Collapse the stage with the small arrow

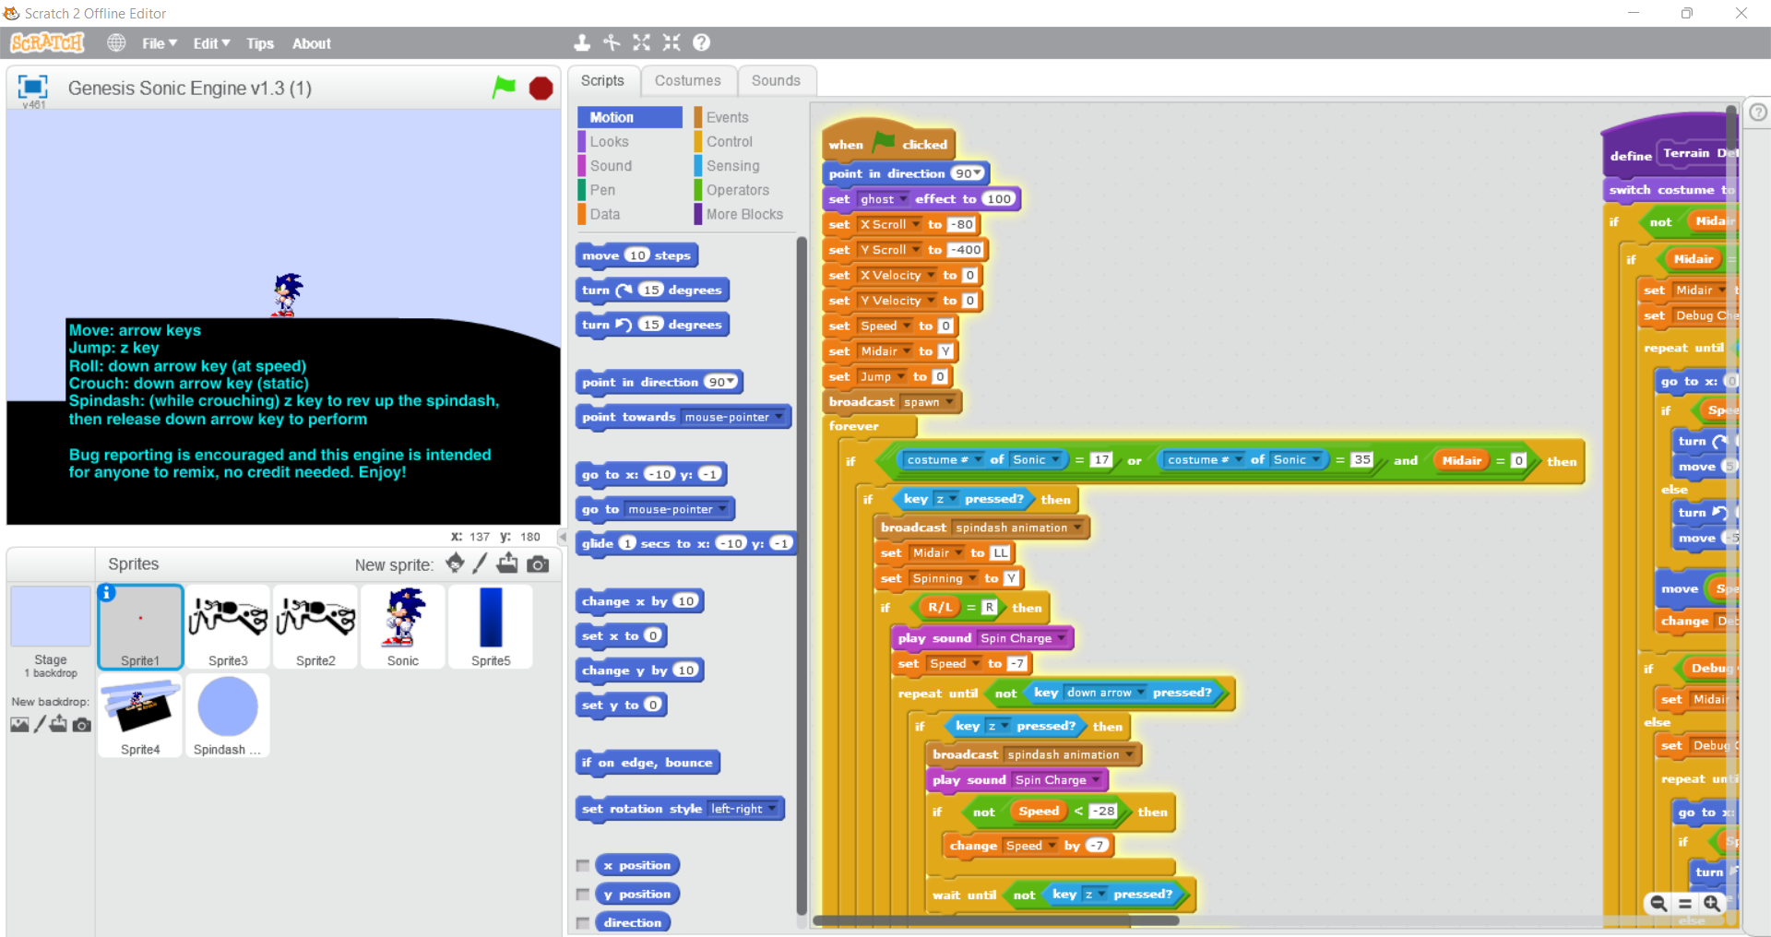(562, 536)
